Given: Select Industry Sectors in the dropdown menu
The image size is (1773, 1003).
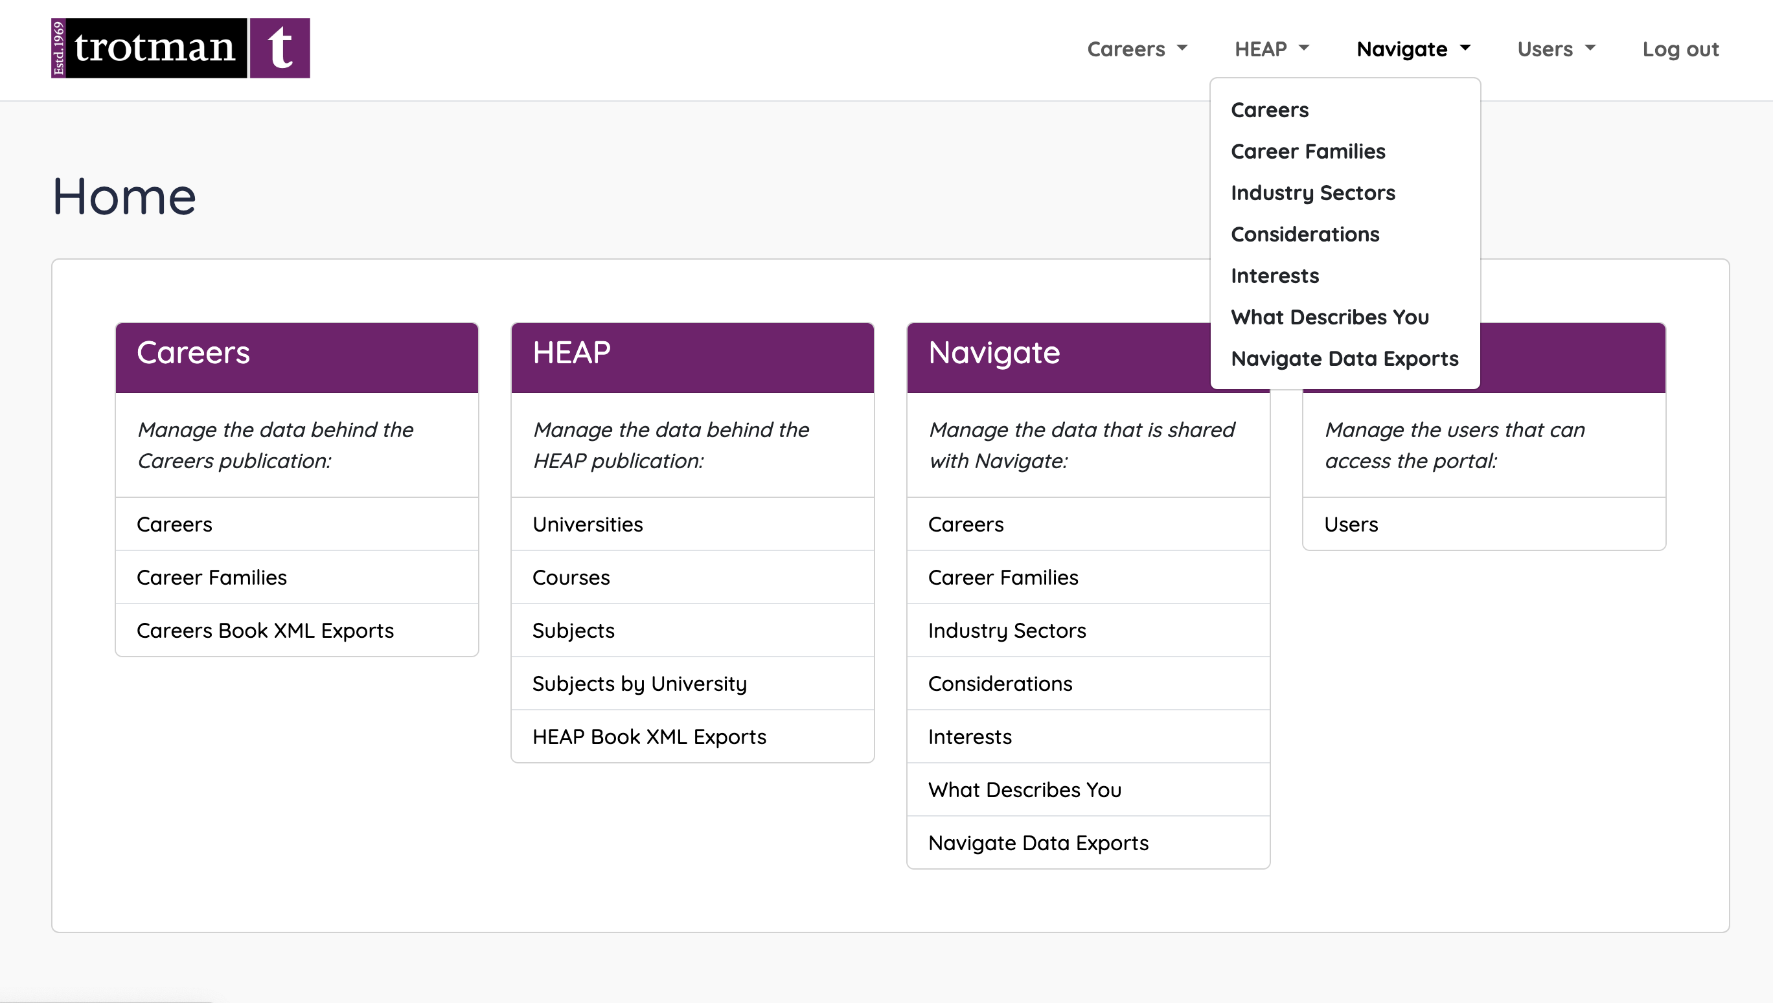Looking at the screenshot, I should [1344, 193].
